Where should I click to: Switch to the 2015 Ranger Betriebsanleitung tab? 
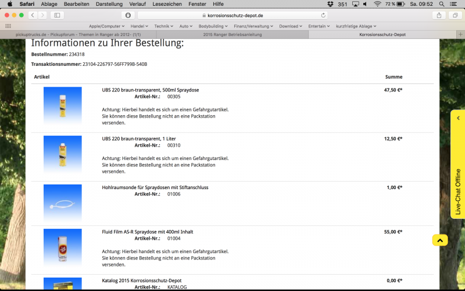[231, 35]
